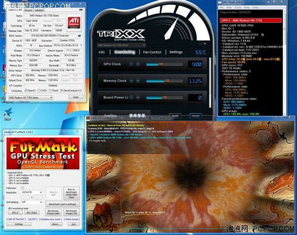This screenshot has width=297, height=235.
Task: Decrease GPU Clock with minus icon
Action: (131, 64)
